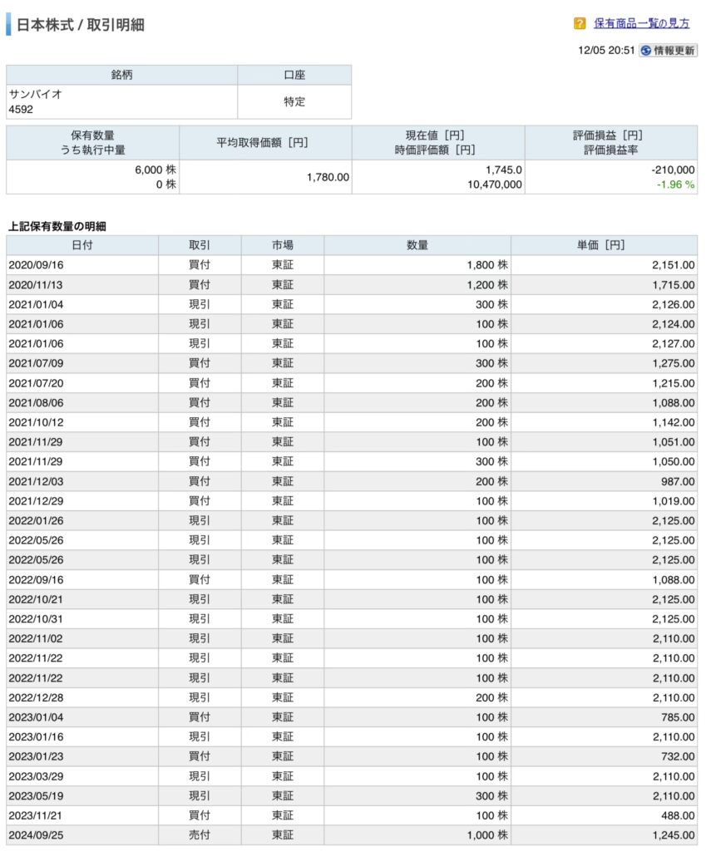Click the 日付 column header

(81, 245)
